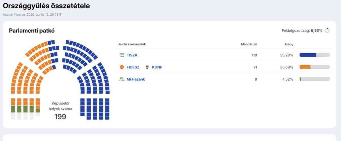Click the Parlamenti patkó heading
The height and width of the screenshot is (141, 341).
[32, 31]
